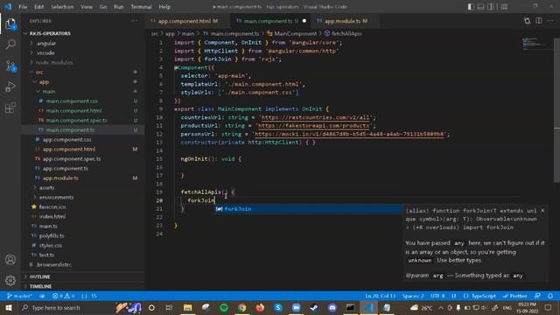This screenshot has width=560, height=315.
Task: Open the Accounts icon in activity bar
Action: [x=10, y=260]
